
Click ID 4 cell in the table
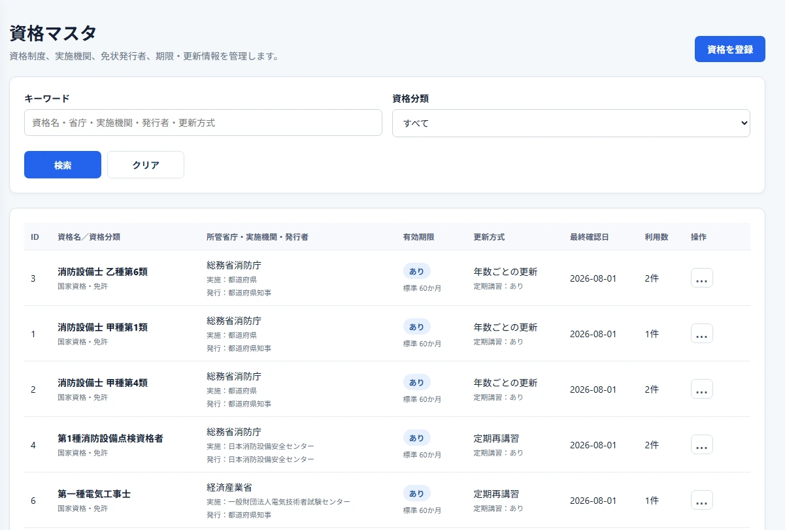click(x=33, y=445)
